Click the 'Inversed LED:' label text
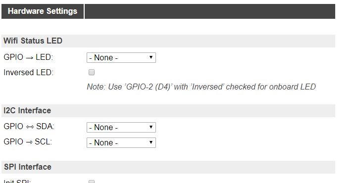355x183 pixels. click(x=29, y=73)
